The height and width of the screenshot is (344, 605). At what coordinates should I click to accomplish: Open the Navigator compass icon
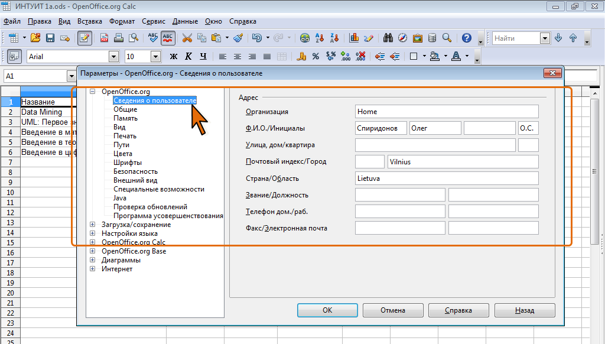point(402,38)
